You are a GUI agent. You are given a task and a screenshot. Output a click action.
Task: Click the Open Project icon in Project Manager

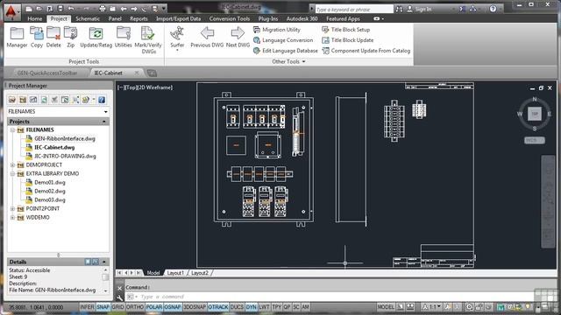point(12,100)
